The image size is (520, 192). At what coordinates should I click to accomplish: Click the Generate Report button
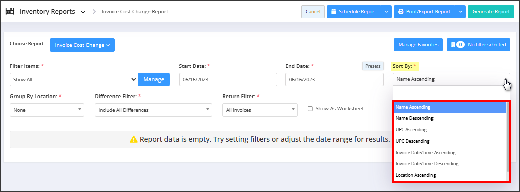(x=491, y=11)
